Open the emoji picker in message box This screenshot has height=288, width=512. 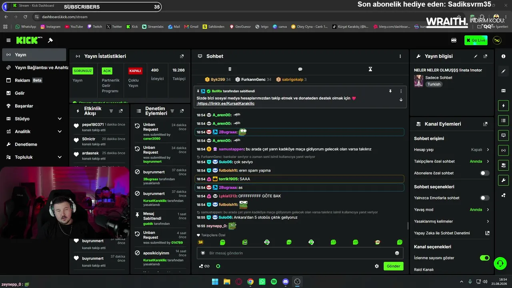(x=397, y=253)
